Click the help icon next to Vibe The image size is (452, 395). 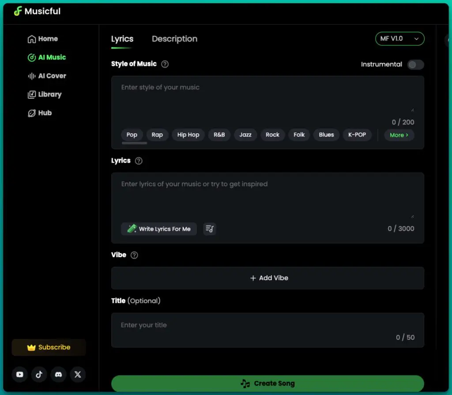click(134, 255)
